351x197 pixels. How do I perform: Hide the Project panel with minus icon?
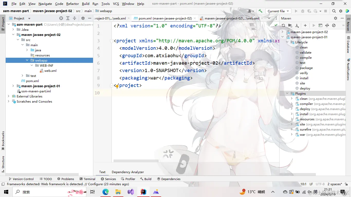[89, 18]
